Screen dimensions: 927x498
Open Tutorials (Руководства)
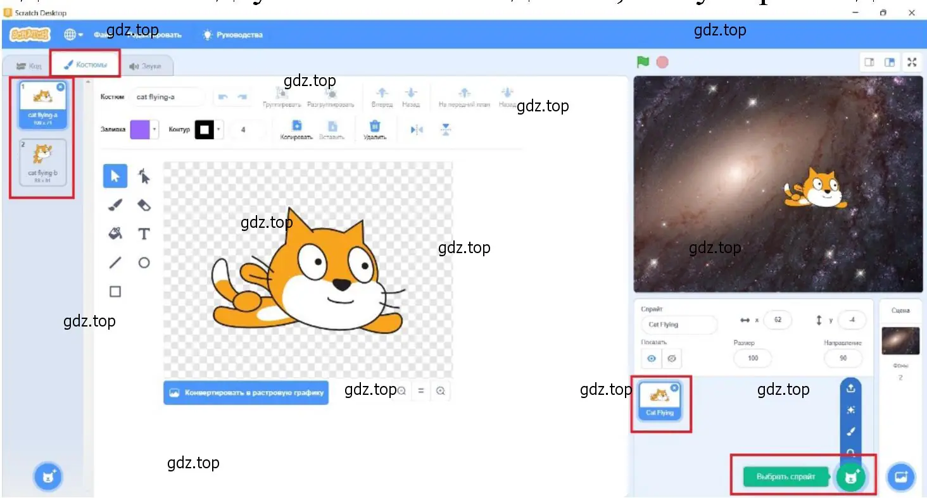pyautogui.click(x=232, y=35)
